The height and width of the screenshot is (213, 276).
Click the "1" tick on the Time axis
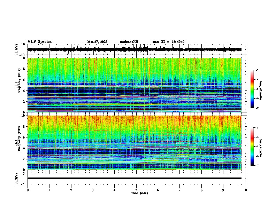coord(49,190)
